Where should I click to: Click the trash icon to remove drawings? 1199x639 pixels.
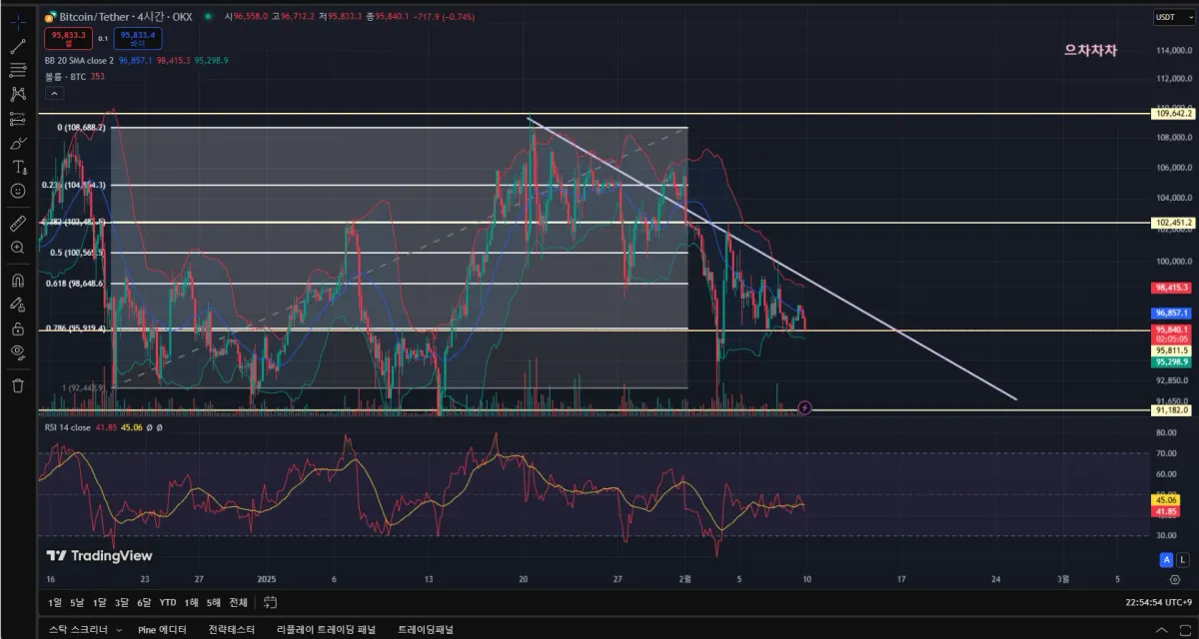pyautogui.click(x=17, y=384)
